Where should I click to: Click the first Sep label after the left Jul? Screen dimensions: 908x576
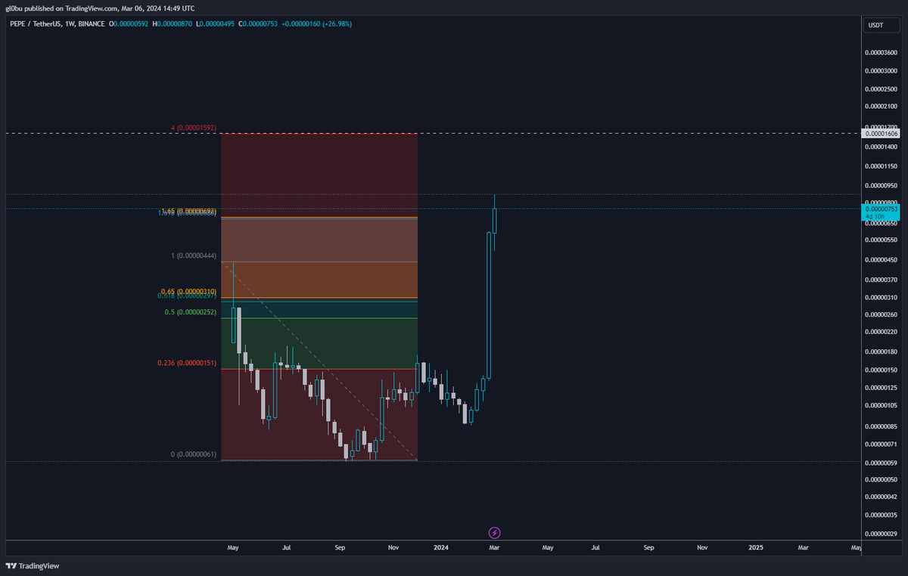click(340, 547)
